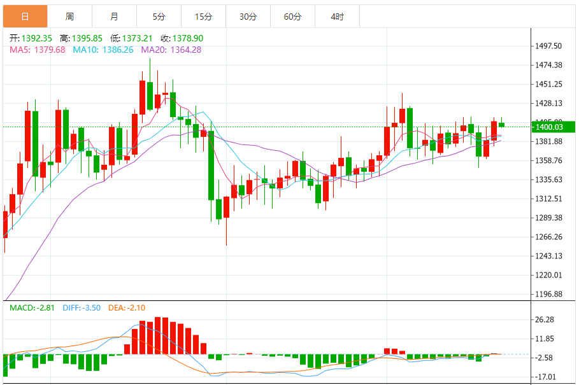Click the opening price 1392.35 value
579x385 pixels.
pos(36,38)
